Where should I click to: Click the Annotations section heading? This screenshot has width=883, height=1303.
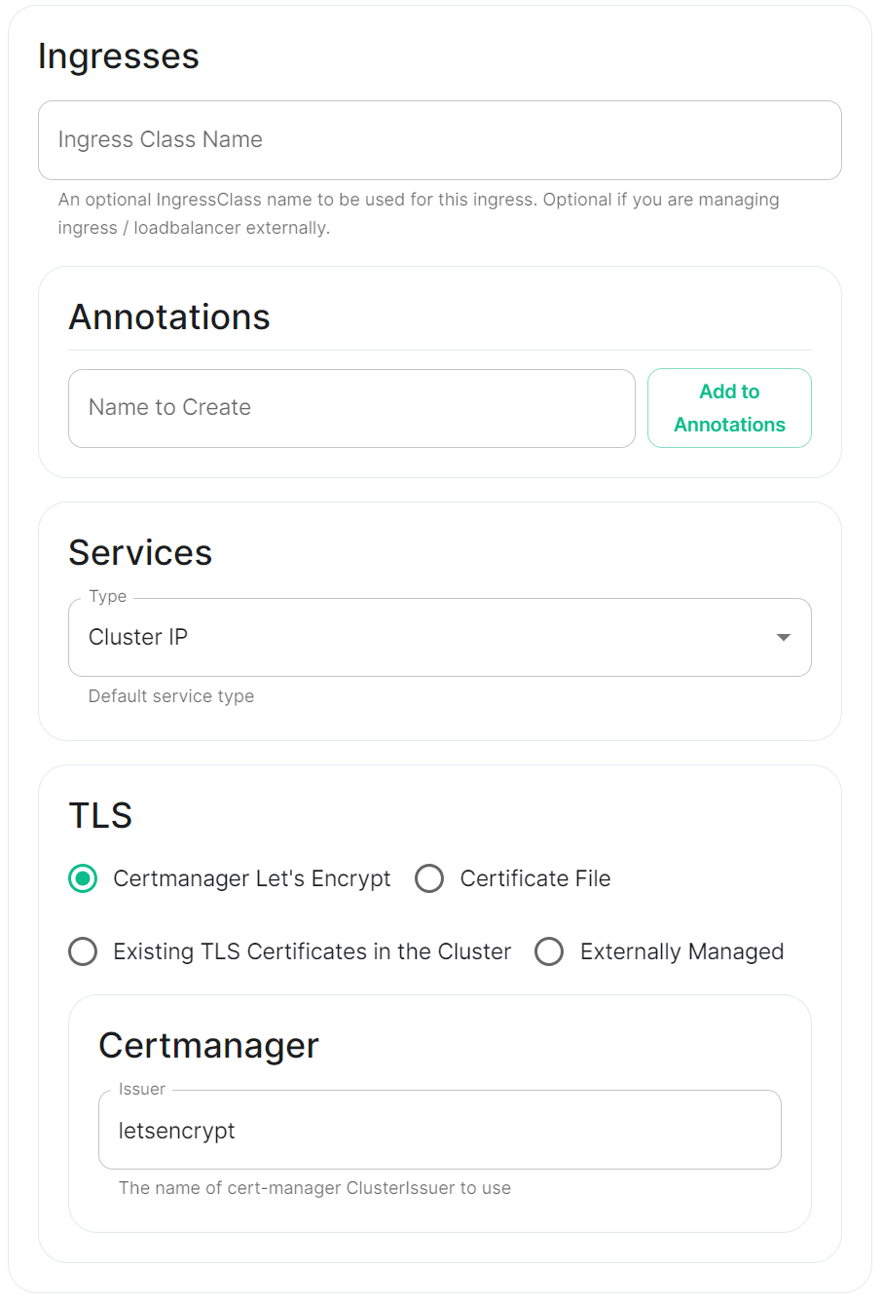click(169, 317)
